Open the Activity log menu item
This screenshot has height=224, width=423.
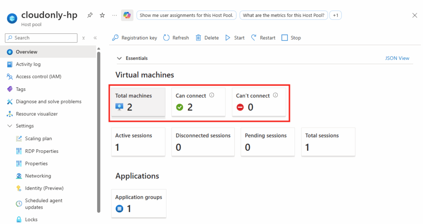click(x=28, y=64)
